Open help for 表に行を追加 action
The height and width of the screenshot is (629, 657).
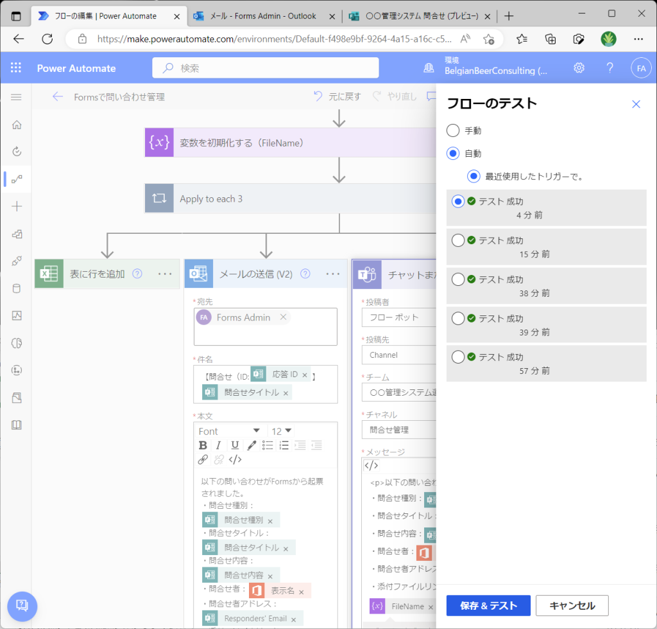(137, 274)
